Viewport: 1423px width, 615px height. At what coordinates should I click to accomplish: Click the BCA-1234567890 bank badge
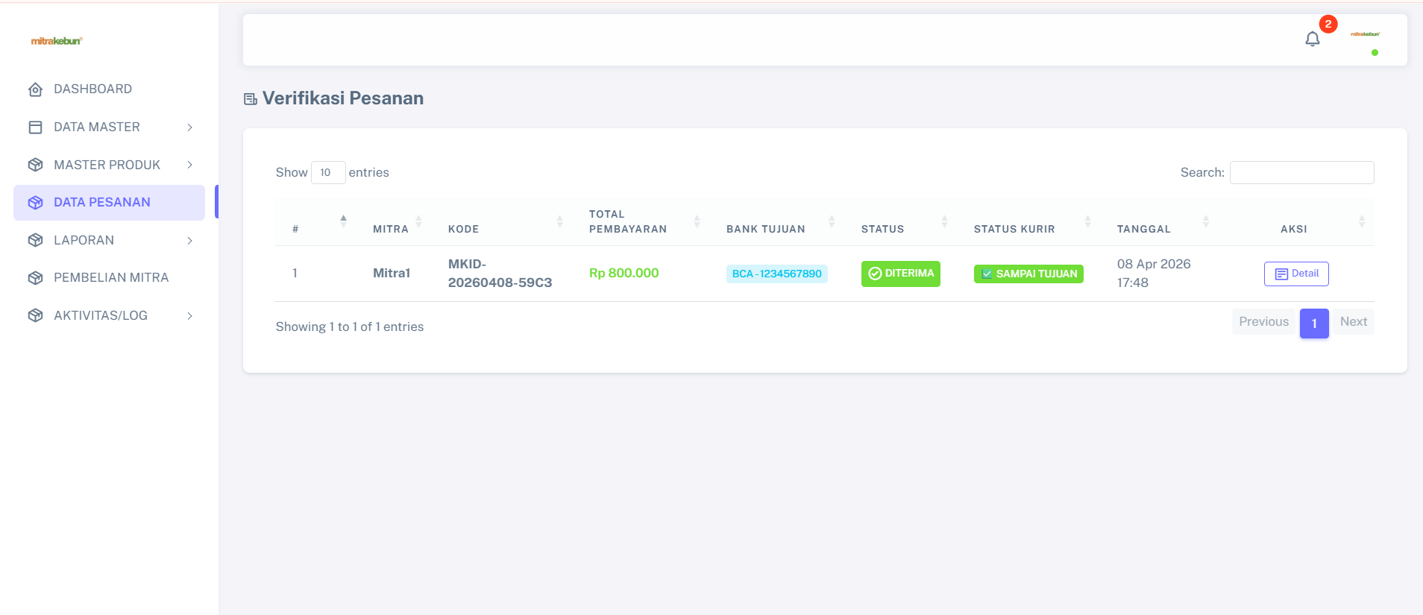(x=777, y=274)
